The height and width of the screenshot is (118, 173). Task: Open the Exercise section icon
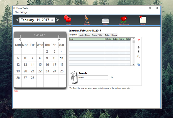coord(87,19)
